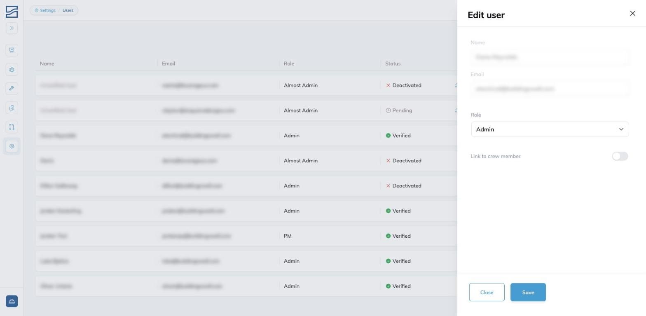Open the copy documents sidebar icon

pos(12,108)
